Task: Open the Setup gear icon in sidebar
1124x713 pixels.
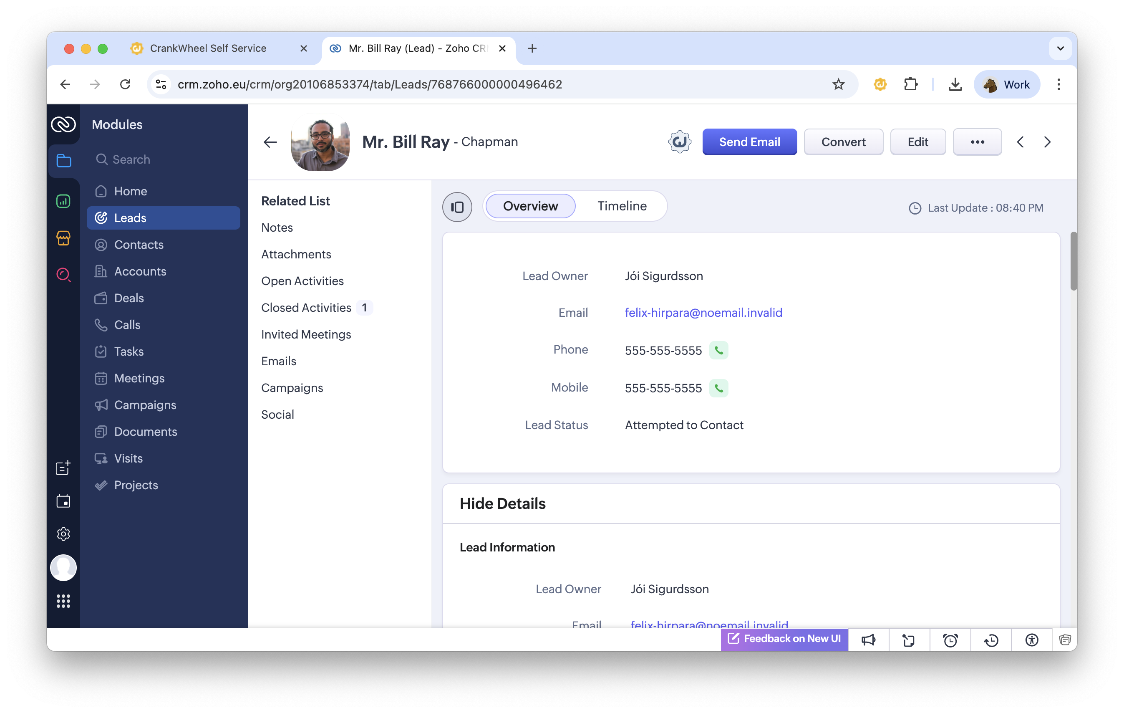Action: (x=63, y=533)
